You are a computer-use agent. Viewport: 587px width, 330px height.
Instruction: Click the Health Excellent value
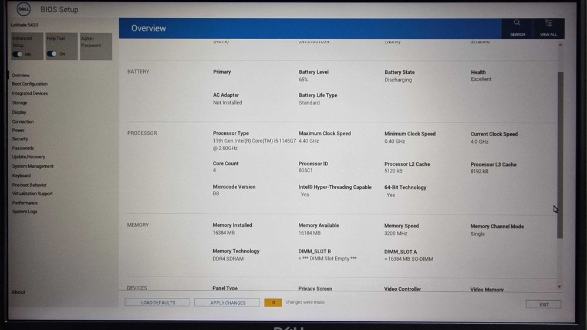(x=481, y=79)
